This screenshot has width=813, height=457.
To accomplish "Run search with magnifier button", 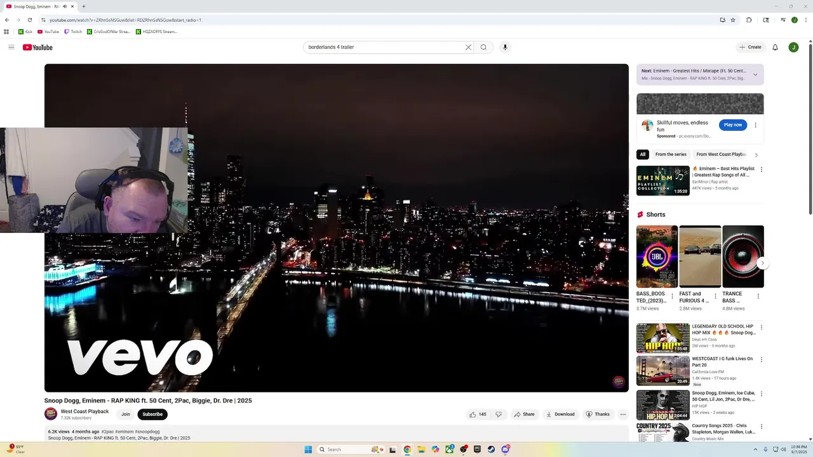I will (x=483, y=47).
